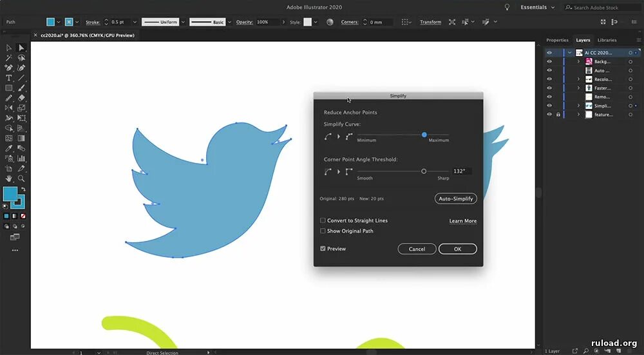This screenshot has width=644, height=355.
Task: Click the Auto-Simplify button
Action: tap(455, 198)
